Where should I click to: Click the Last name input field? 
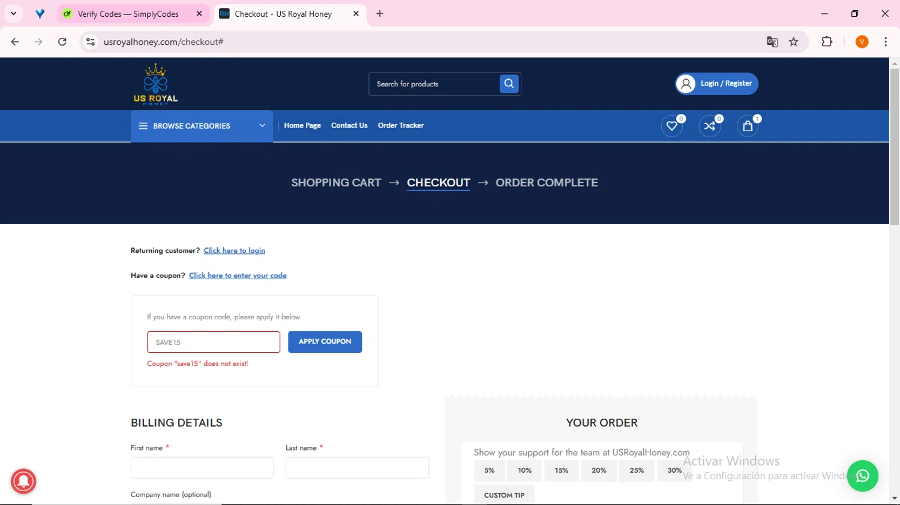[357, 468]
